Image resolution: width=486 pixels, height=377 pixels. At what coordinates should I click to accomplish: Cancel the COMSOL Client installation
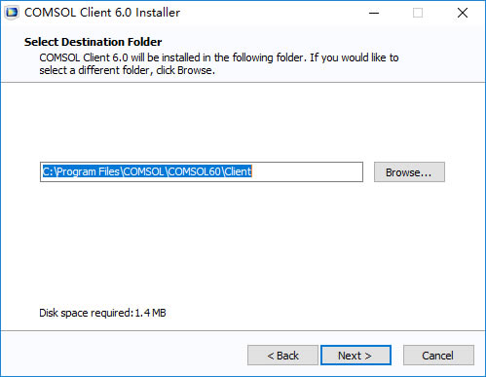point(438,356)
